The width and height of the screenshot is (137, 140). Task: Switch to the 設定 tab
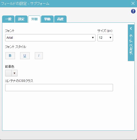pos(21,19)
